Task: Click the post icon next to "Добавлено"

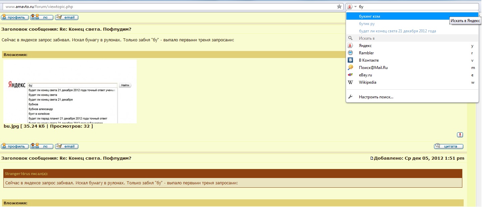Action: pyautogui.click(x=372, y=158)
